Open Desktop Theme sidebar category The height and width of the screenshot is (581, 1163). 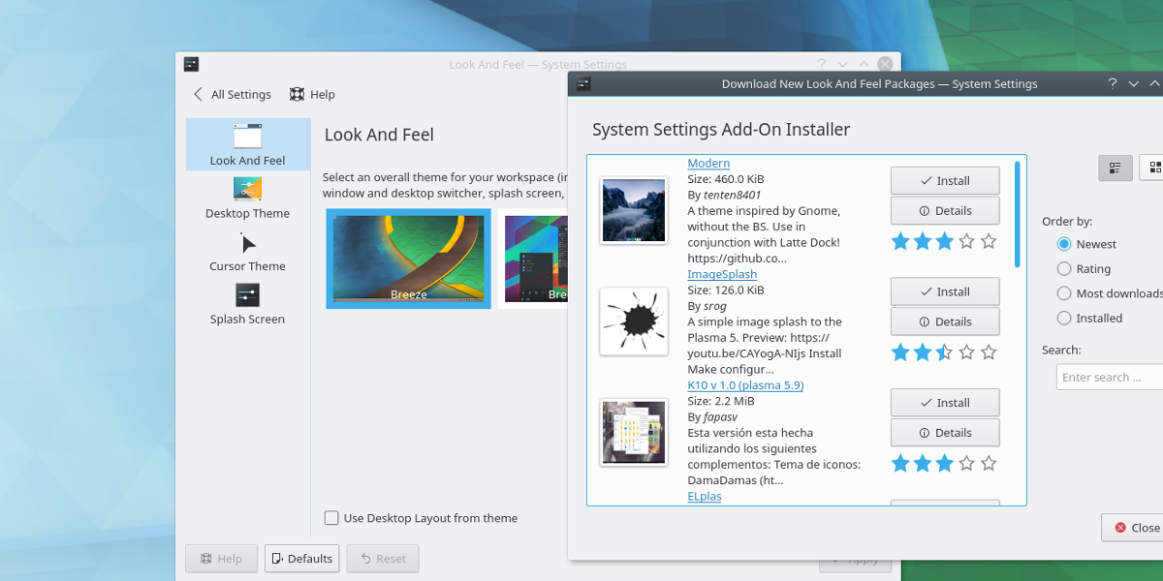point(248,198)
